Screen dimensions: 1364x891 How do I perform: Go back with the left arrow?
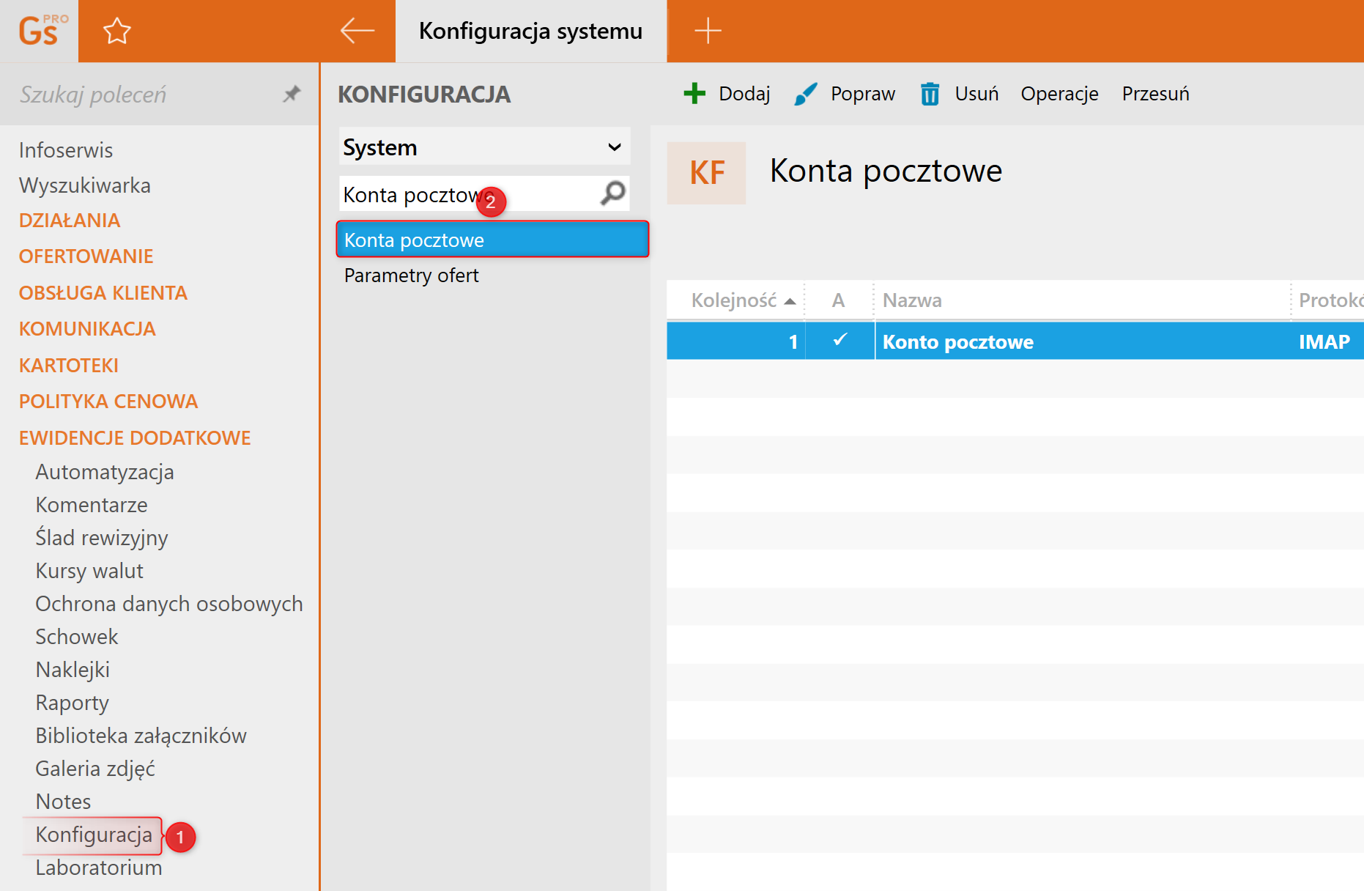coord(357,31)
